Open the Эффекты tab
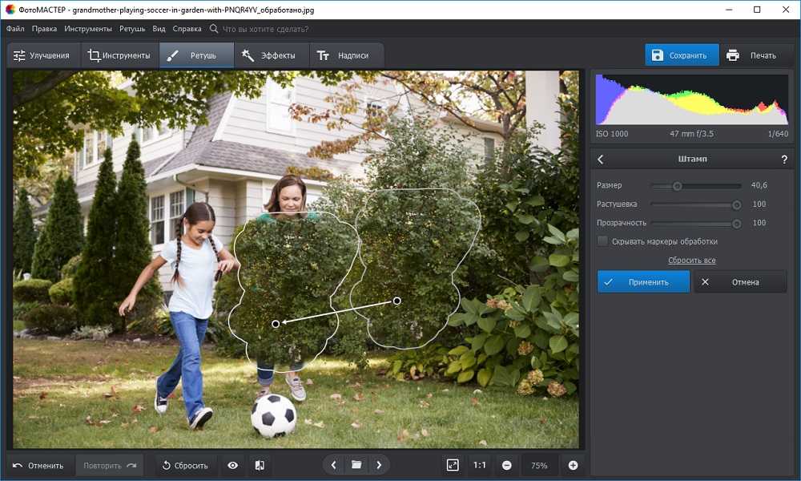801x481 pixels. 272,55
